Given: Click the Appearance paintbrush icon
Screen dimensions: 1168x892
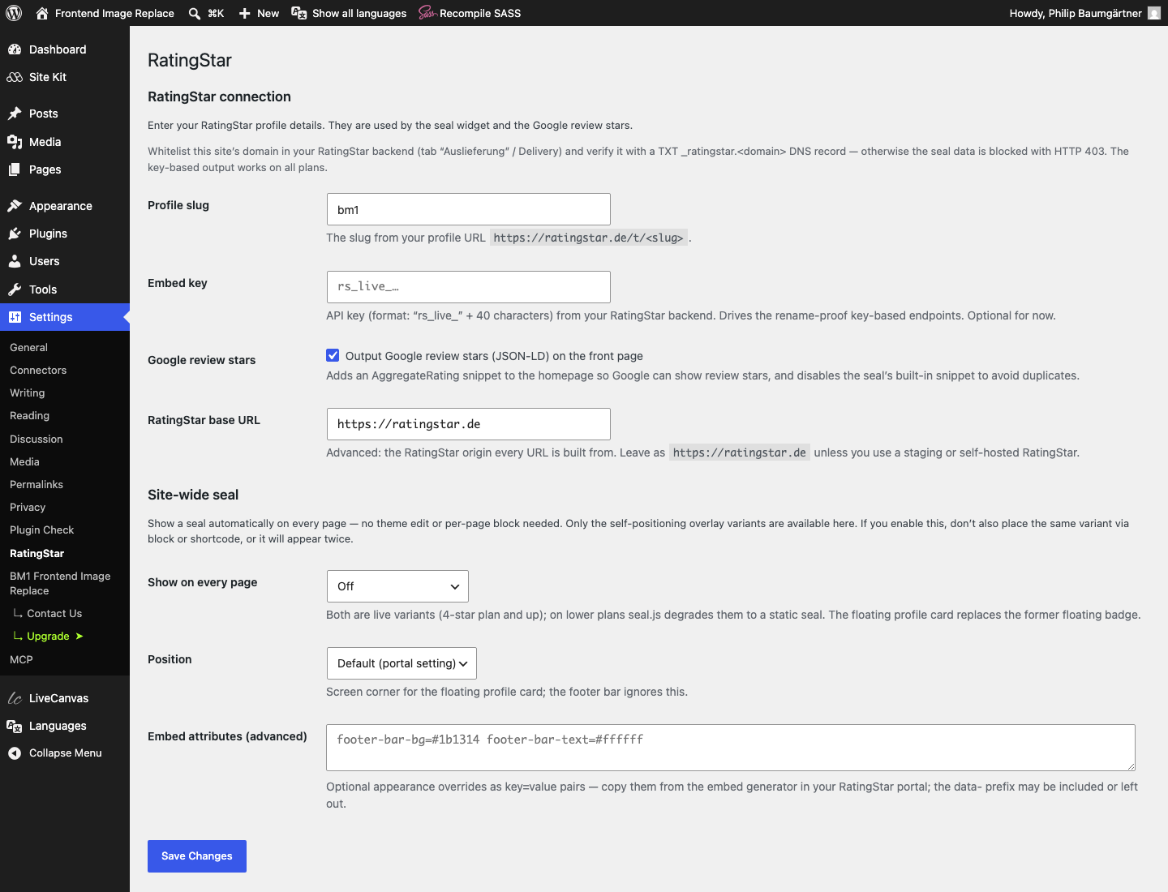Looking at the screenshot, I should (x=15, y=206).
